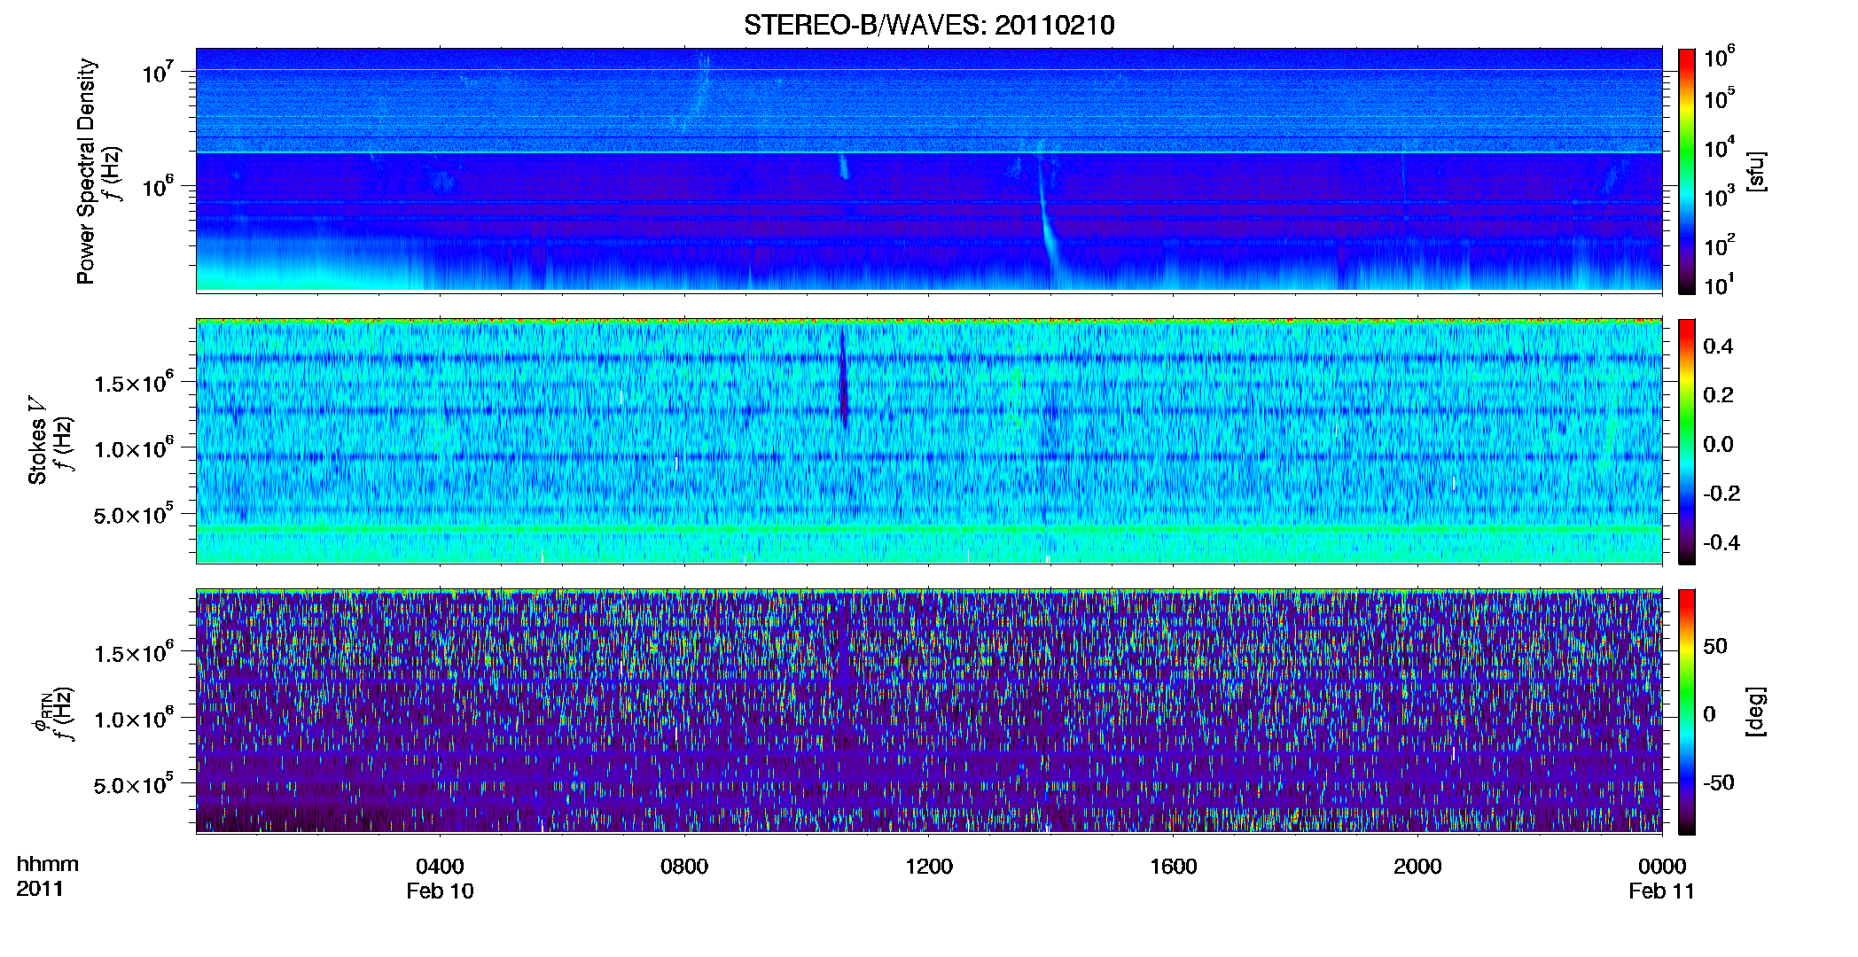Screen dimensions: 1858x957
Task: Click the 10^7 frequency tick in top panel
Action: click(x=158, y=72)
